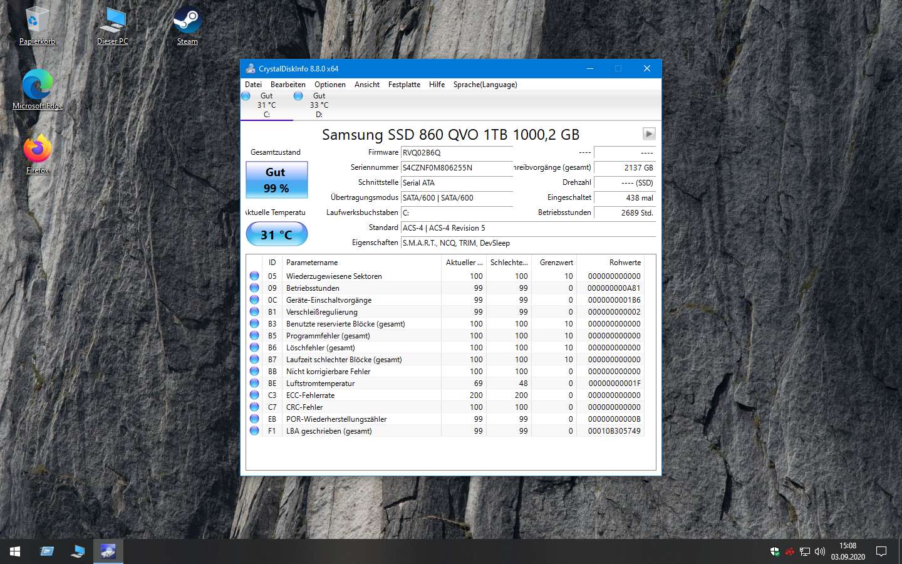Open the Hilfe menu
902x564 pixels.
[437, 85]
